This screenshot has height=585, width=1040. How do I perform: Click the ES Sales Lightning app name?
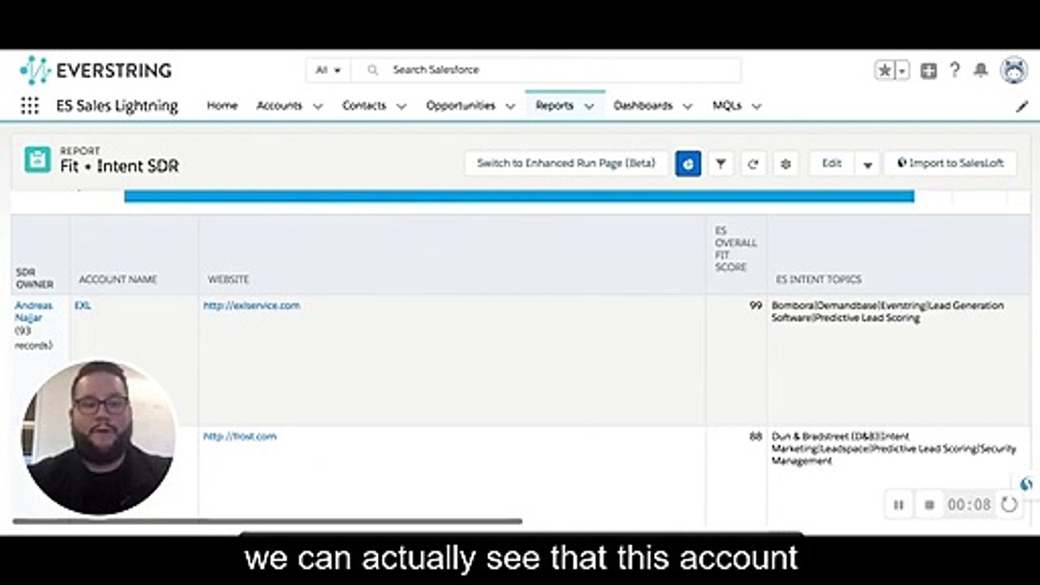coord(117,106)
